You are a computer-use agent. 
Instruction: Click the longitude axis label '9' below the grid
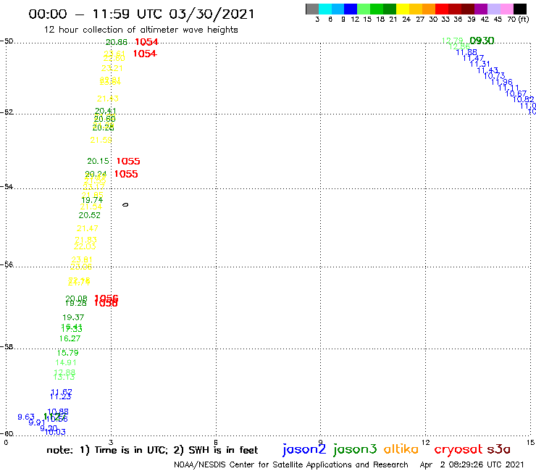point(320,442)
